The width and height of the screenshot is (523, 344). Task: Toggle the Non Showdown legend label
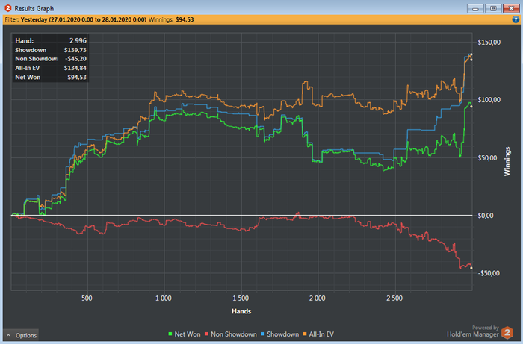tap(233, 334)
